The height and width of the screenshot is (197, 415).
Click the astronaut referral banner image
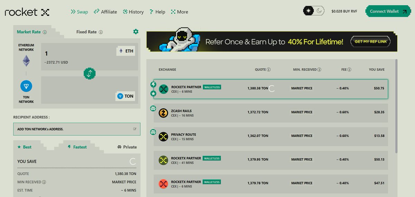(179, 39)
